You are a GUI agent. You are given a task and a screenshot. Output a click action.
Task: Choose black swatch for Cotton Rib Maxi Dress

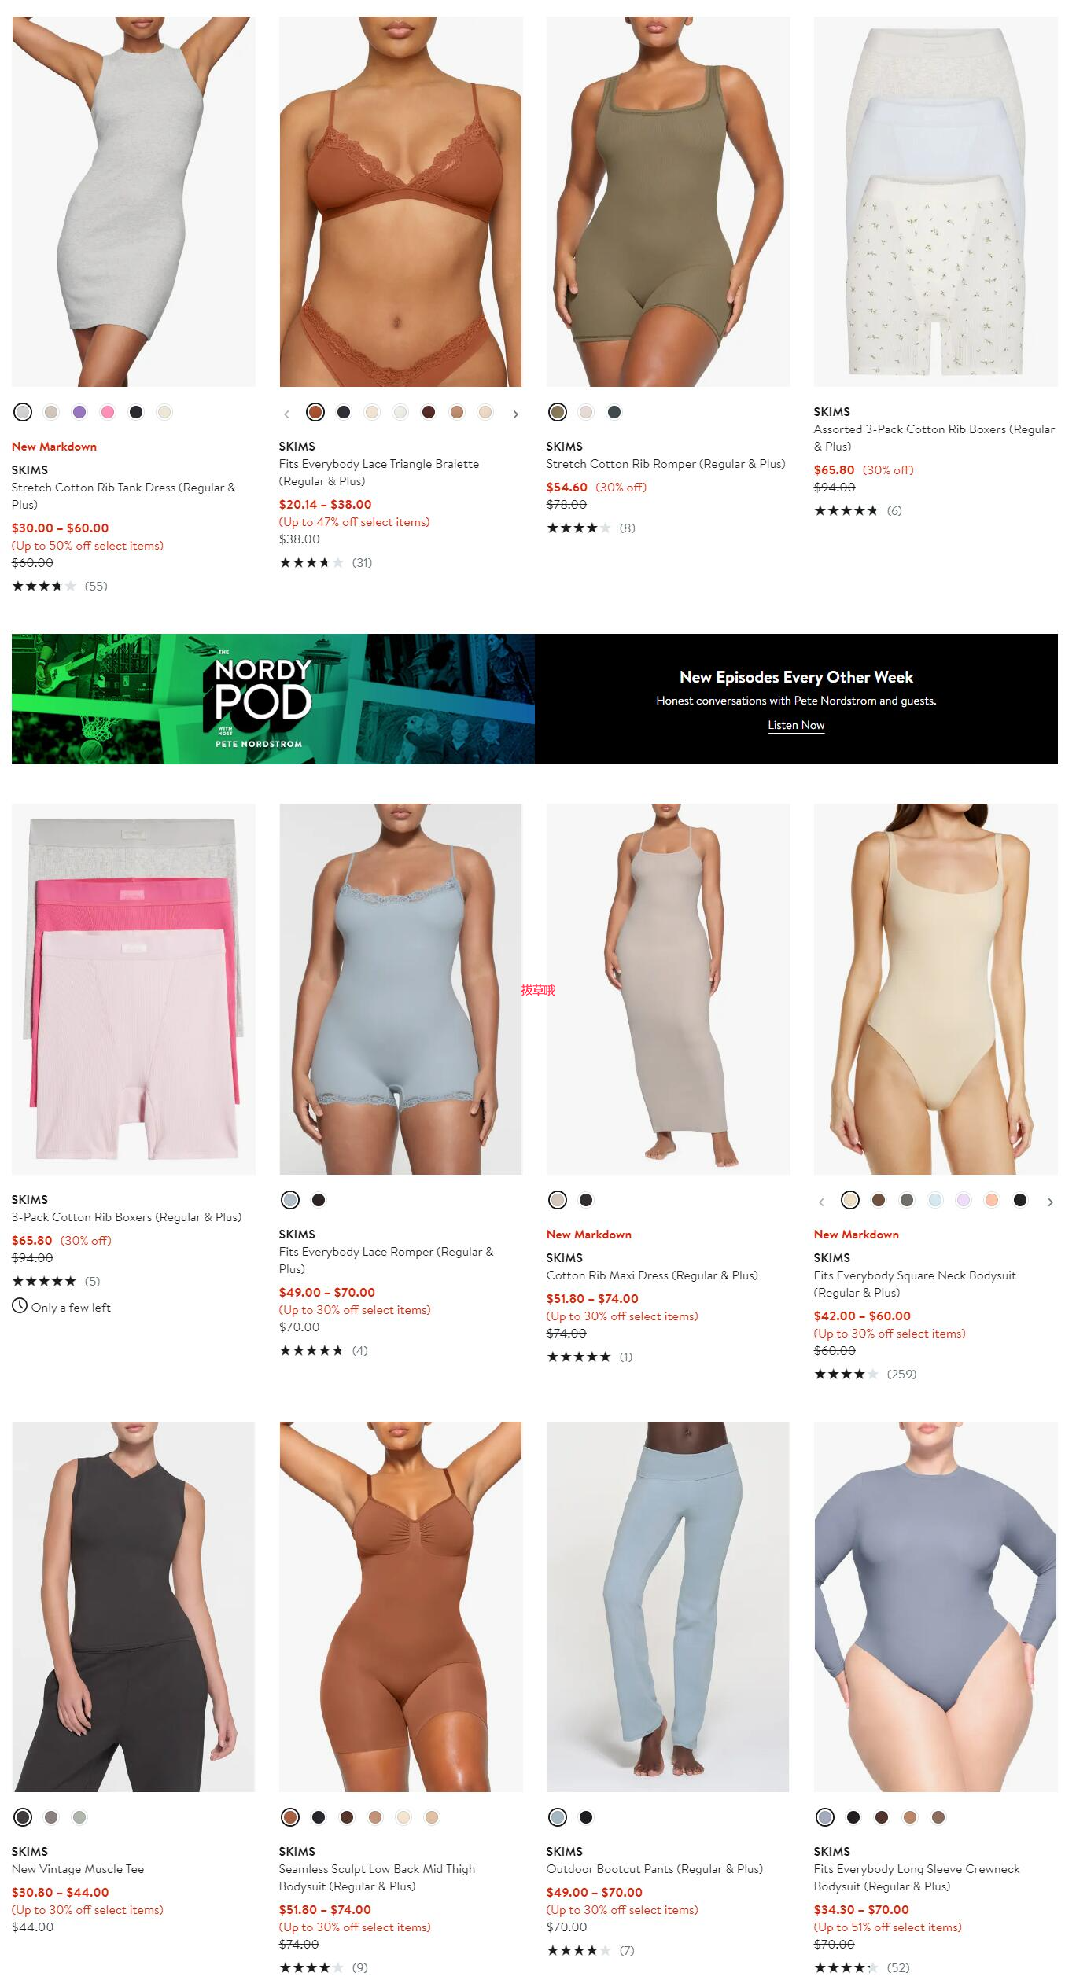[x=586, y=1200]
